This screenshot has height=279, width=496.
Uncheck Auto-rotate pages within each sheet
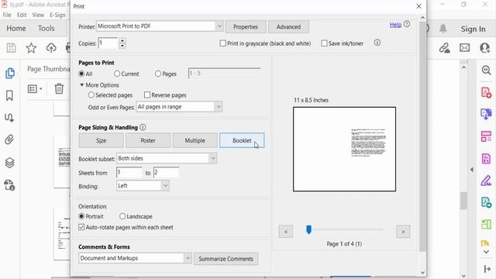(x=81, y=227)
